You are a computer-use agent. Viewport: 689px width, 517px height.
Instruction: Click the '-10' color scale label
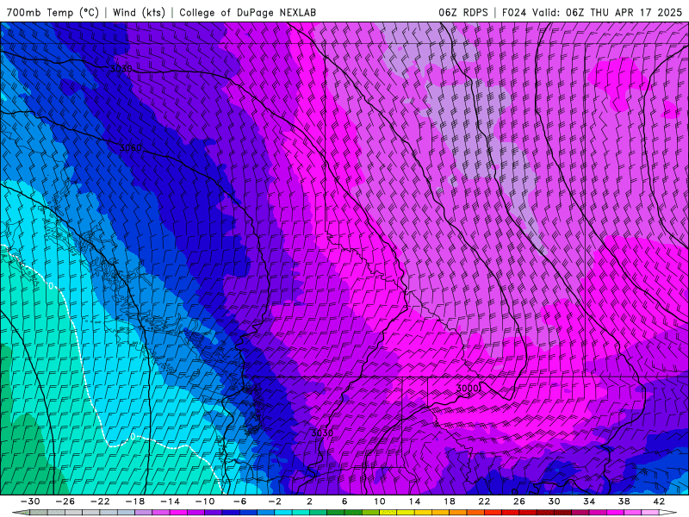tap(205, 501)
